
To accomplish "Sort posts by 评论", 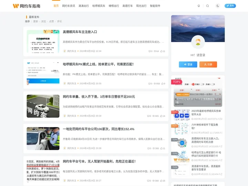I will 59,21.
